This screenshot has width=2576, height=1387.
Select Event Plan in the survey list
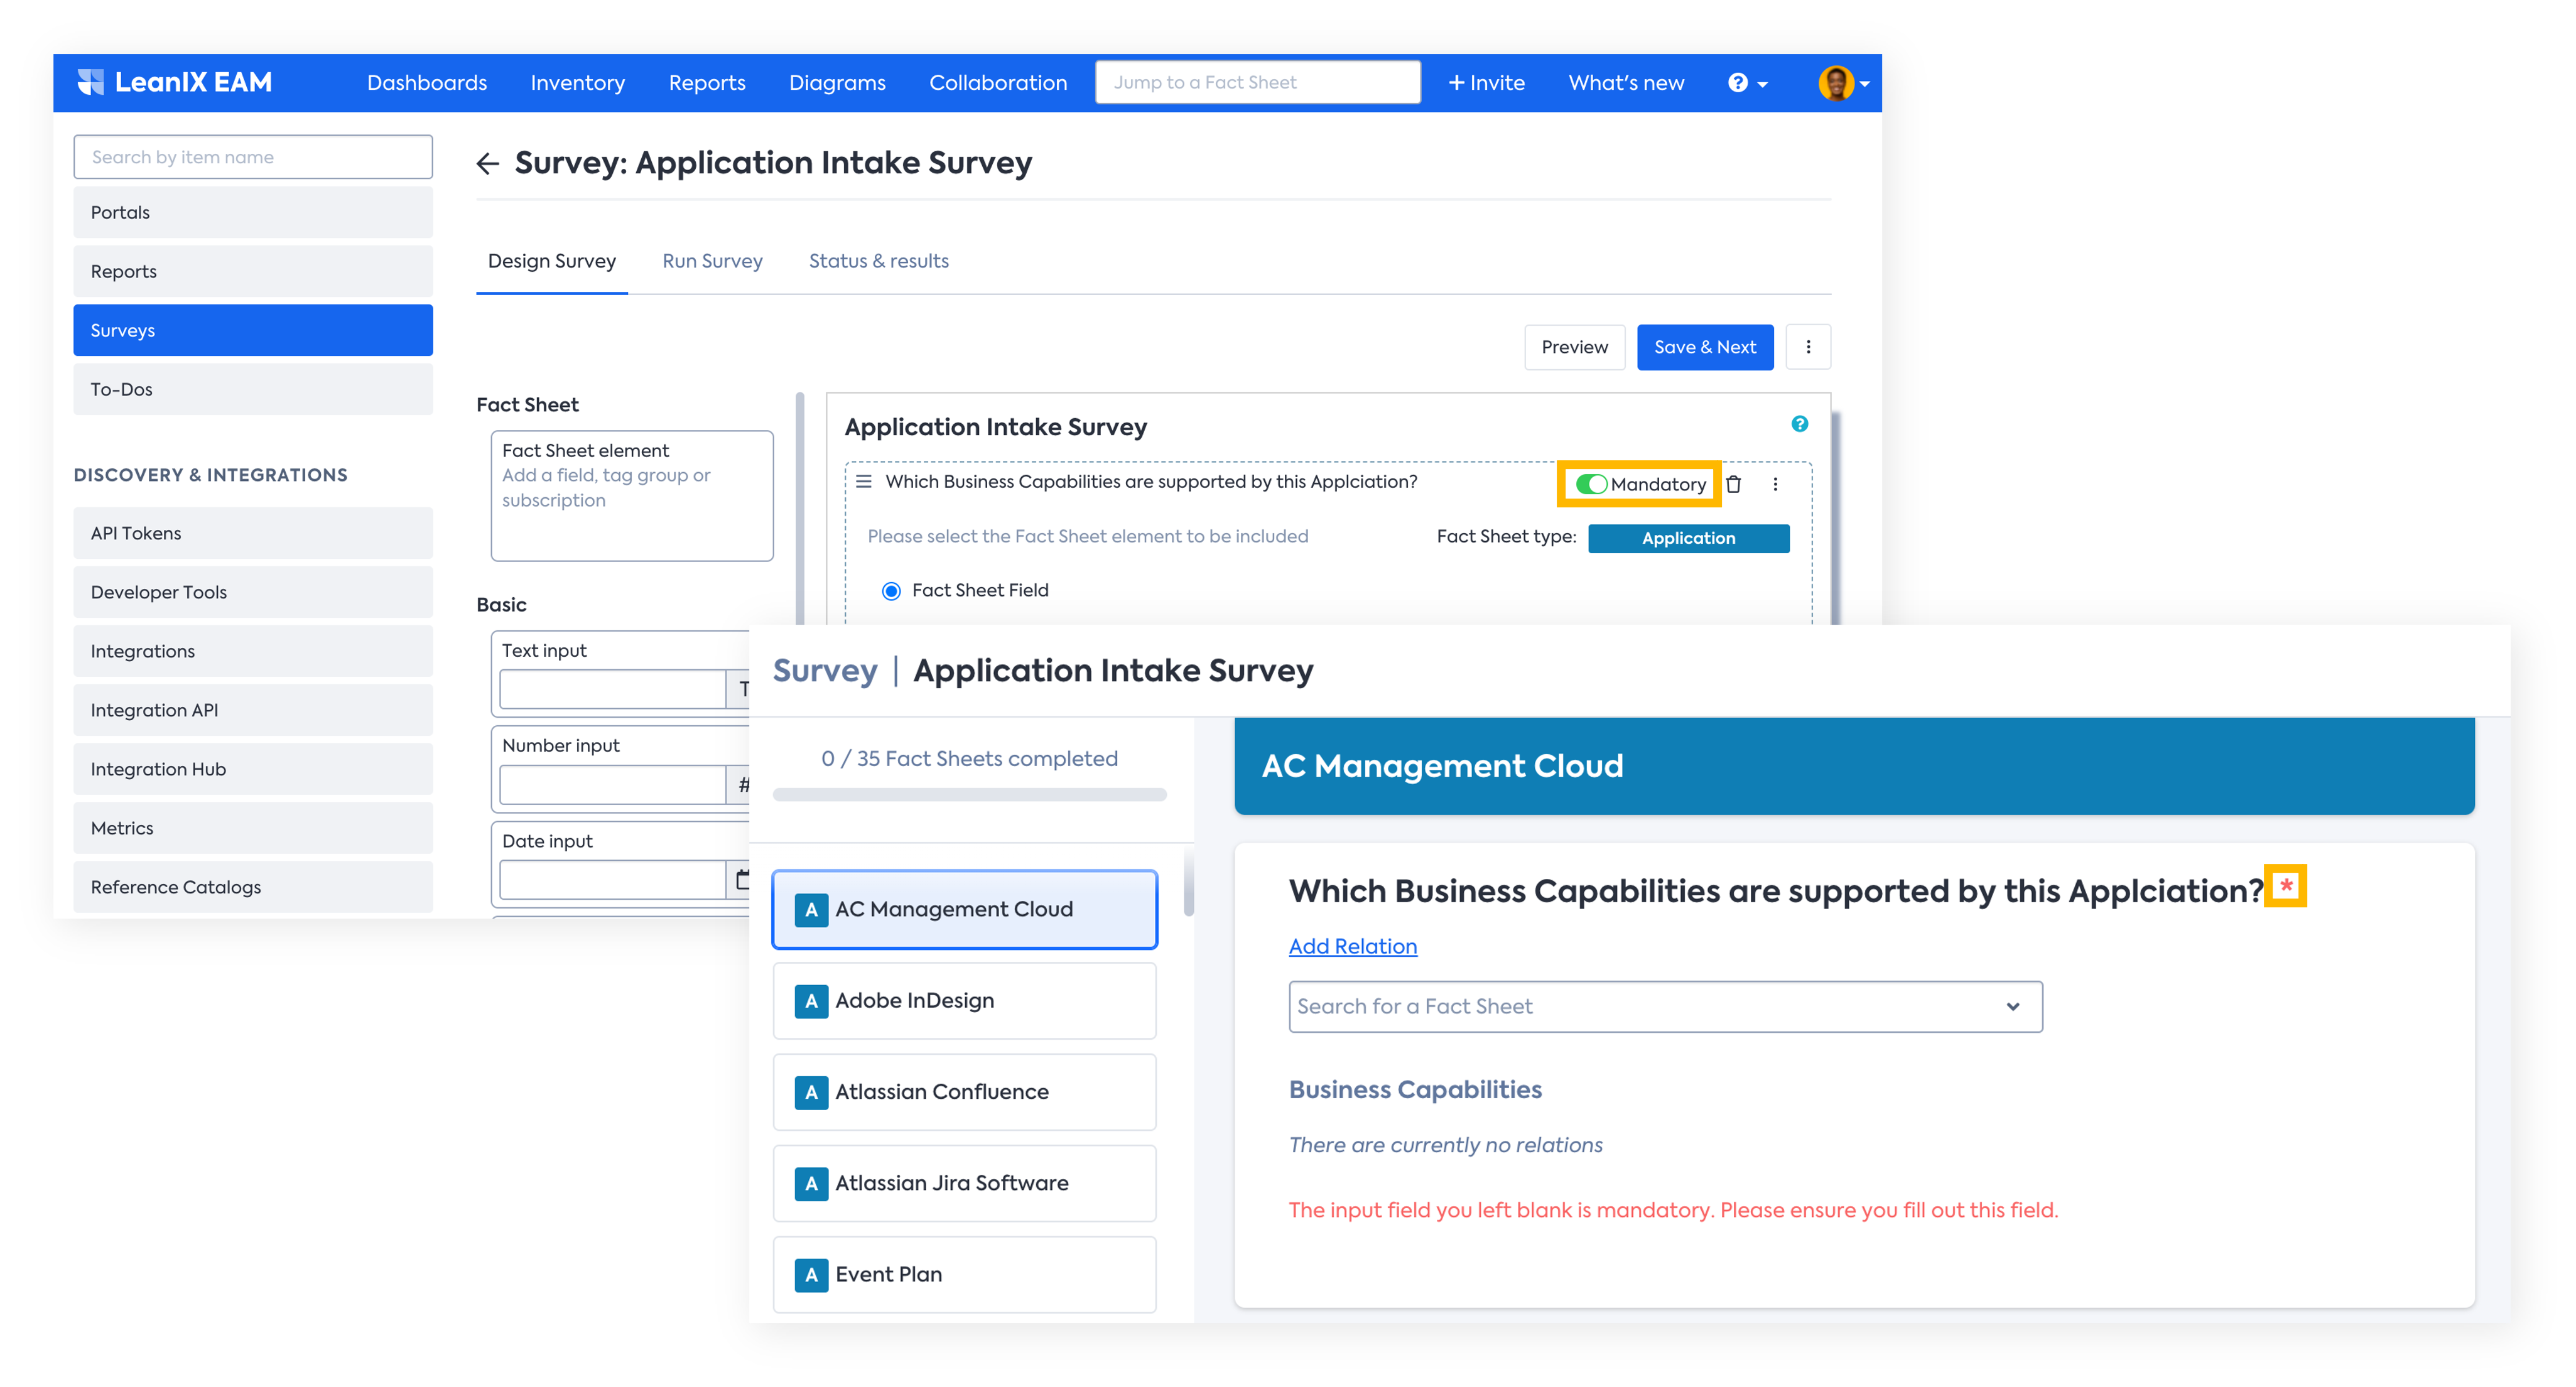[x=964, y=1275]
